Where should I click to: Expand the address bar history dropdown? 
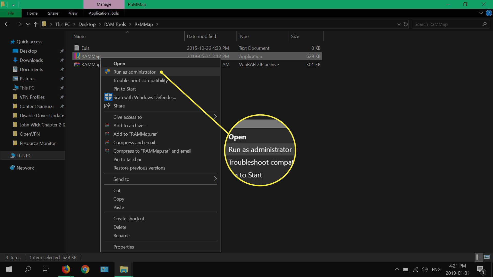pos(399,24)
